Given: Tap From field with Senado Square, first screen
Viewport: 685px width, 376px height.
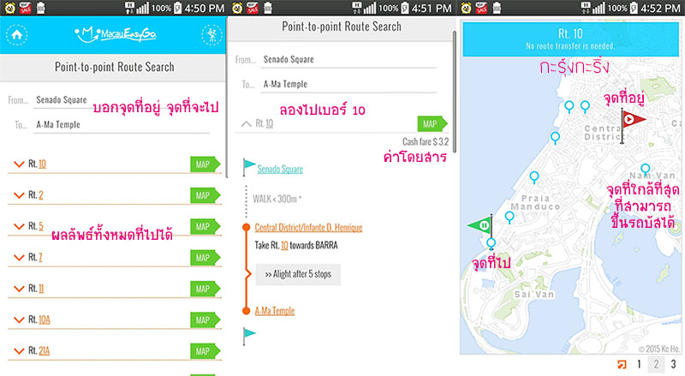Looking at the screenshot, I should (122, 100).
